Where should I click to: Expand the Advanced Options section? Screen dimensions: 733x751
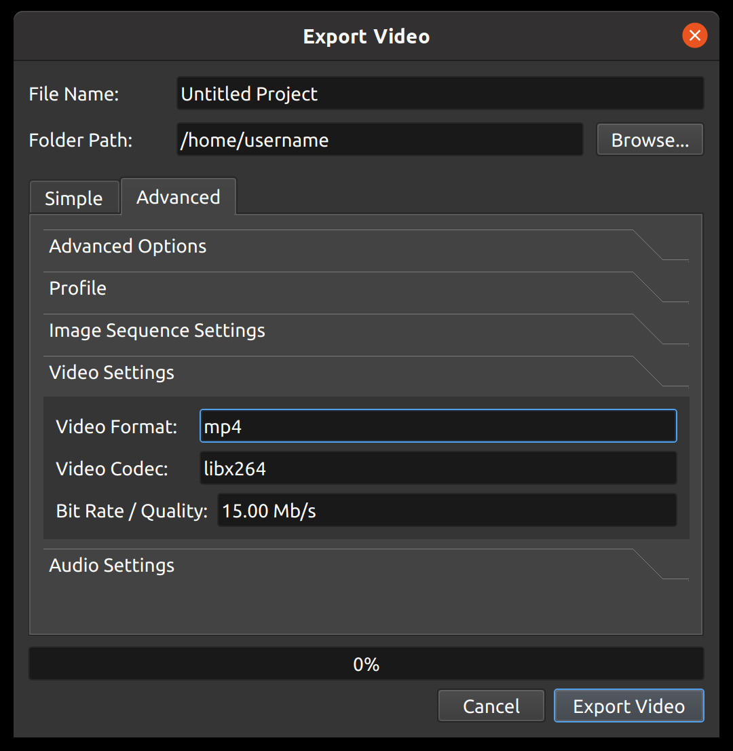pos(128,246)
